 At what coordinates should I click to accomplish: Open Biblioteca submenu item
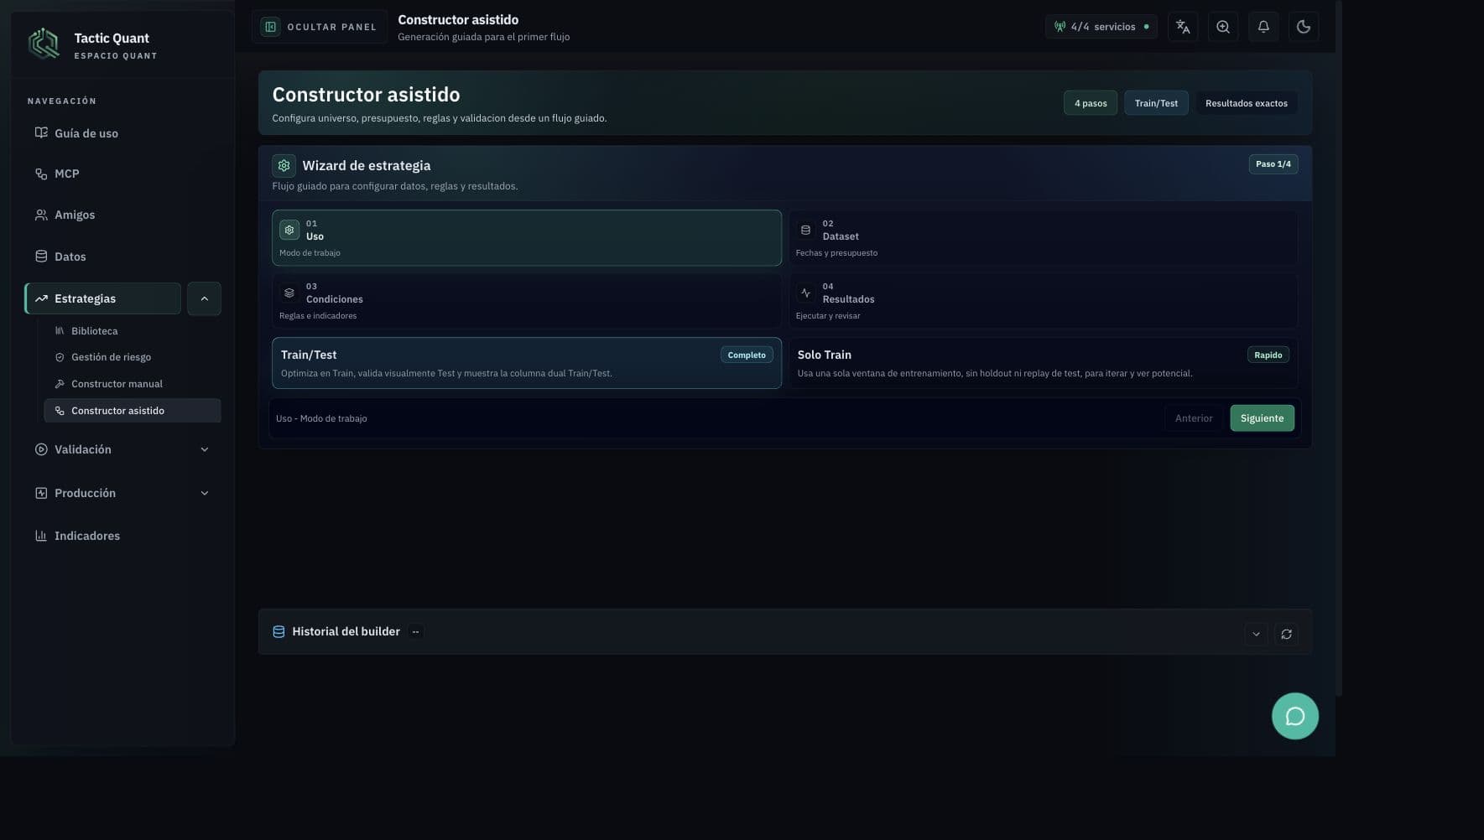pos(133,331)
